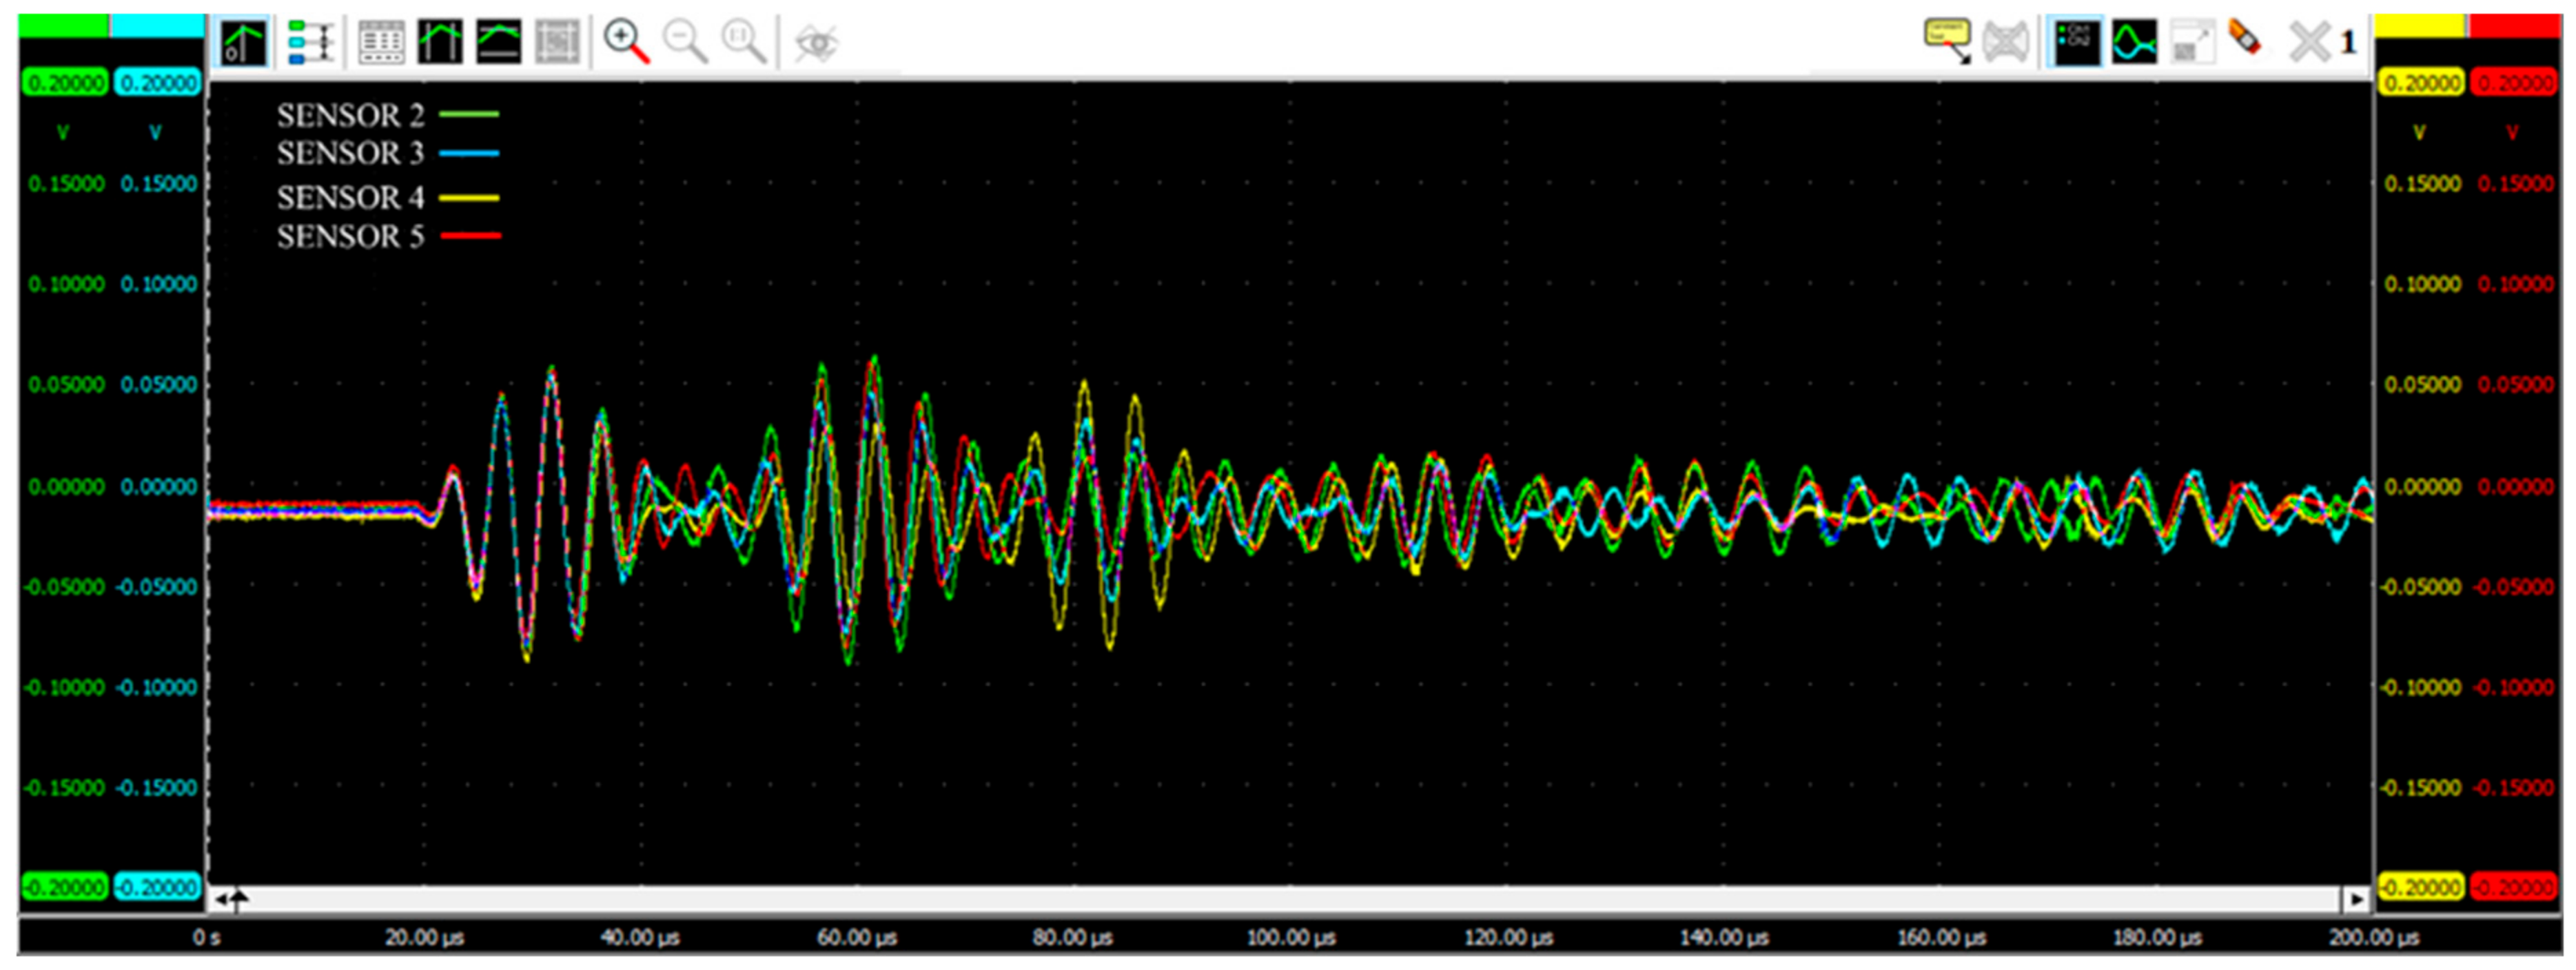Toggle the crossed-out eye visibility icon
Viewport: 2576px width, 970px height.
pos(816,43)
